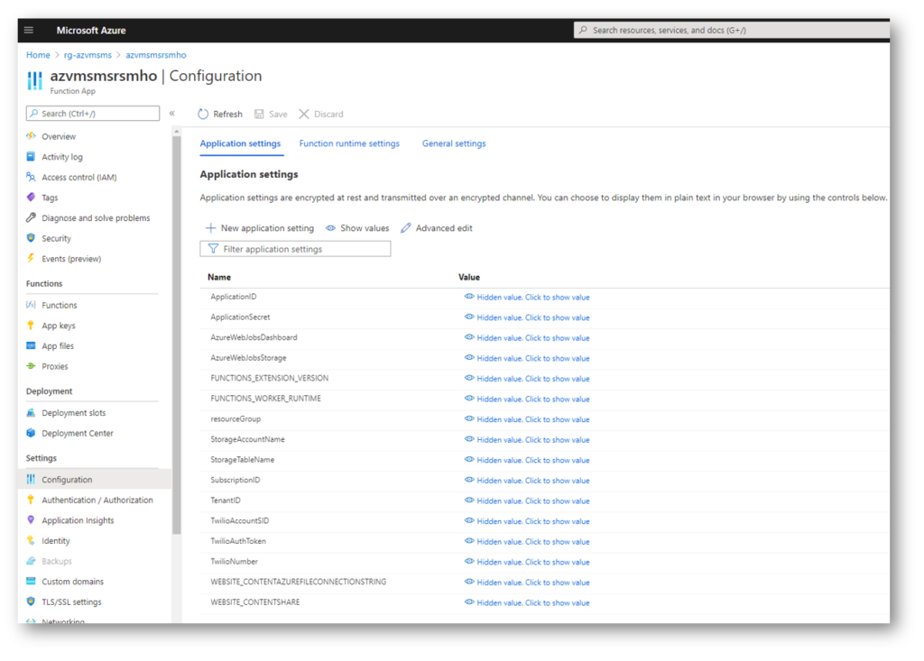This screenshot has width=924, height=661.
Task: Click the Filter application settings field
Action: coord(295,249)
